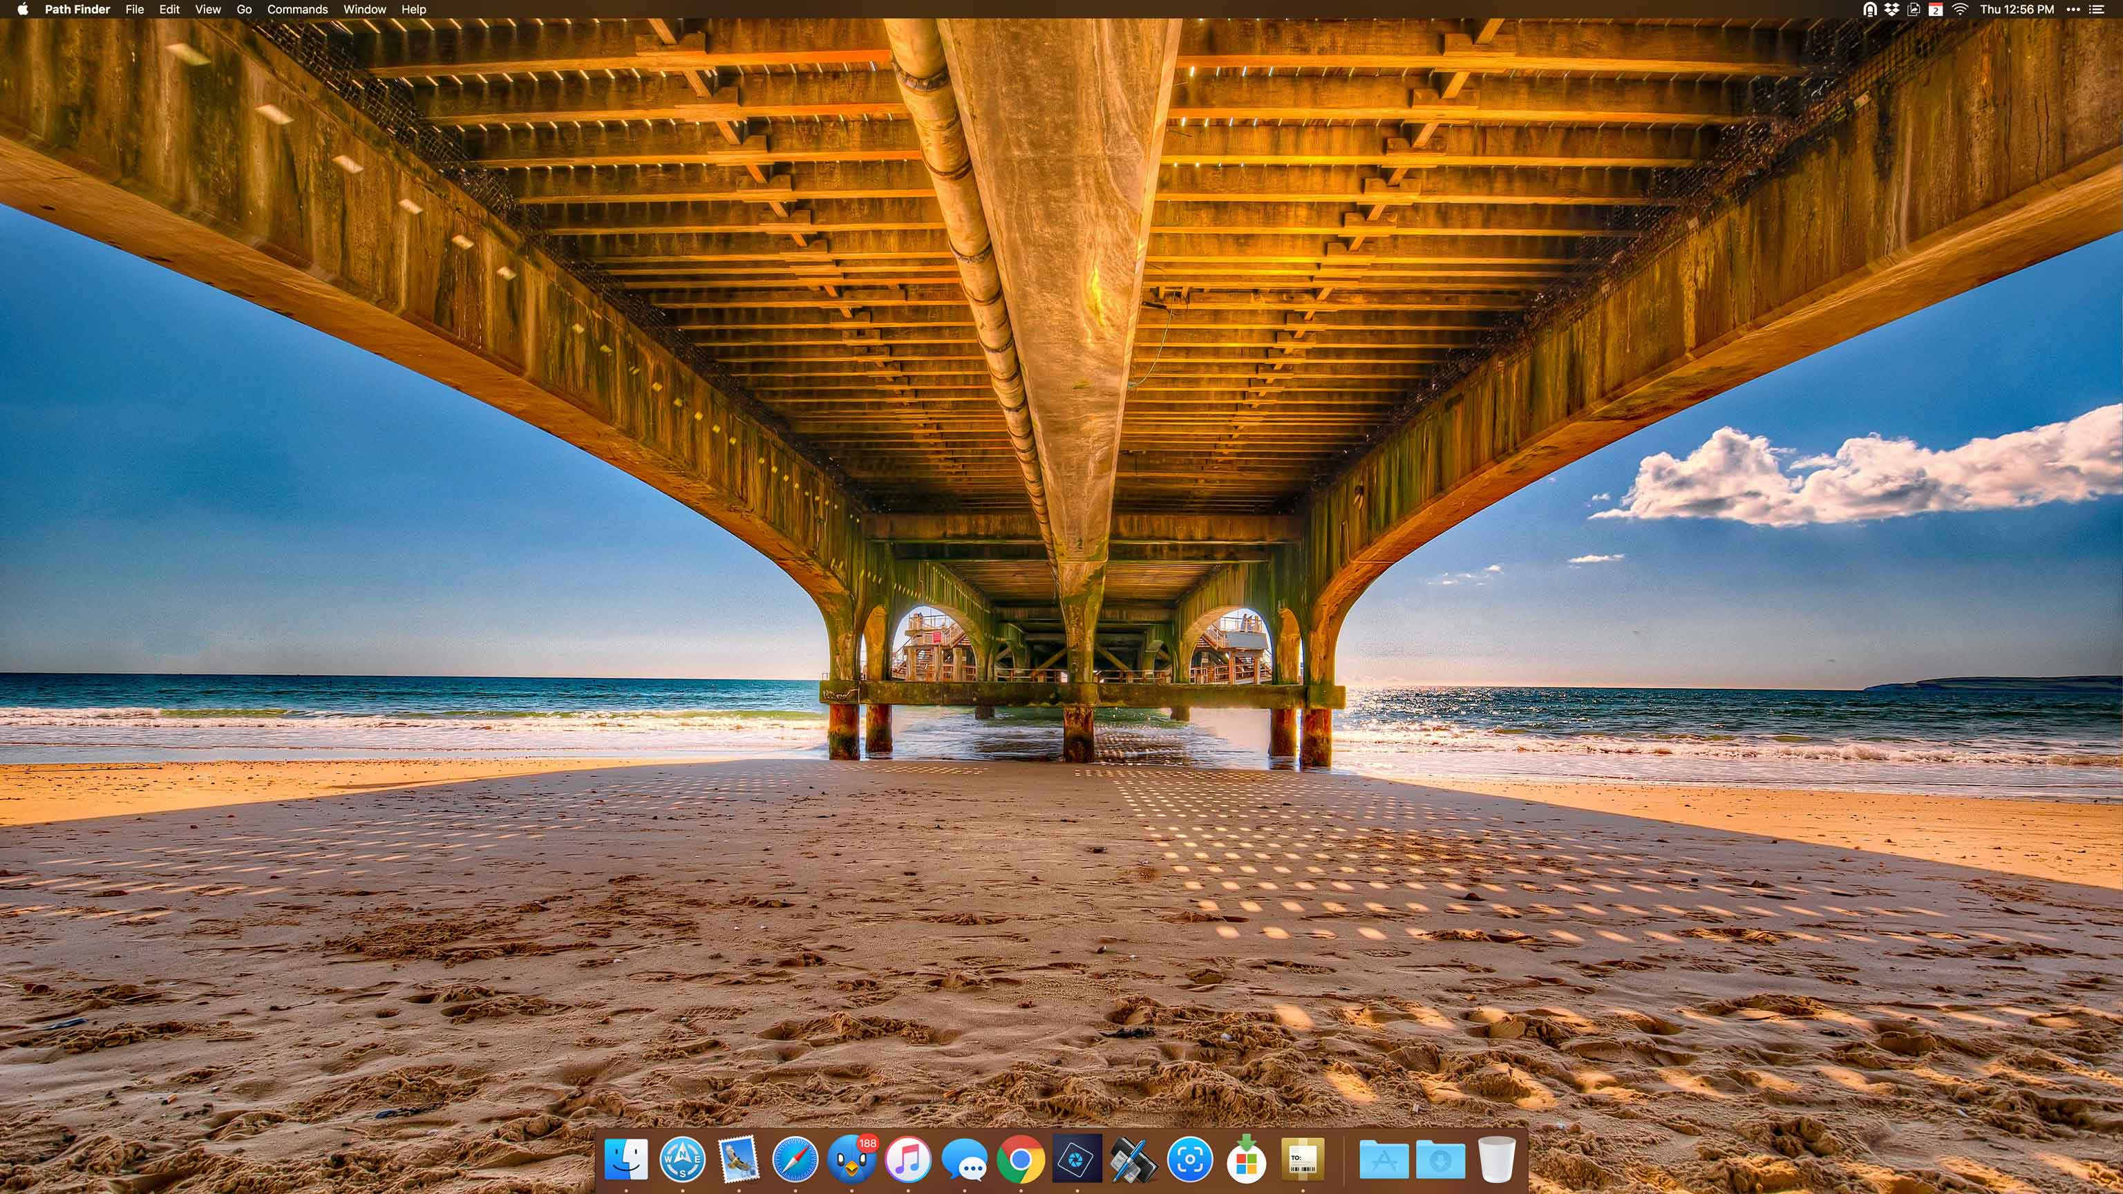Open the Dropbox menu bar dropdown
Viewport: 2123px width, 1194px height.
tap(1891, 9)
